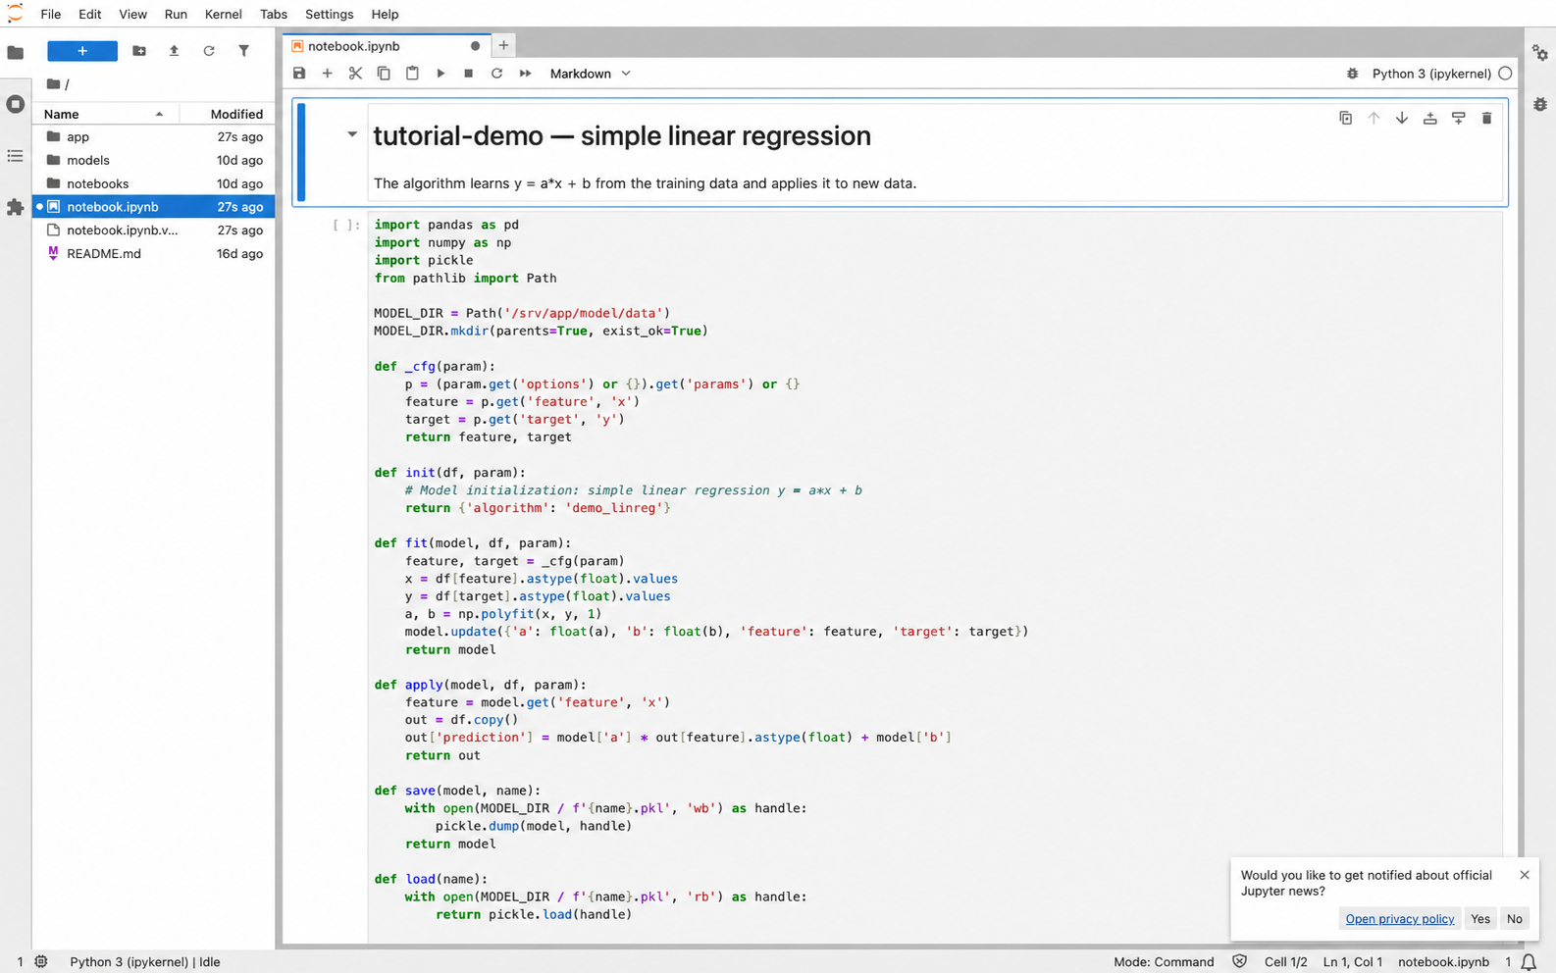This screenshot has width=1556, height=973.
Task: Insert a cell below this cell
Action: (1459, 118)
